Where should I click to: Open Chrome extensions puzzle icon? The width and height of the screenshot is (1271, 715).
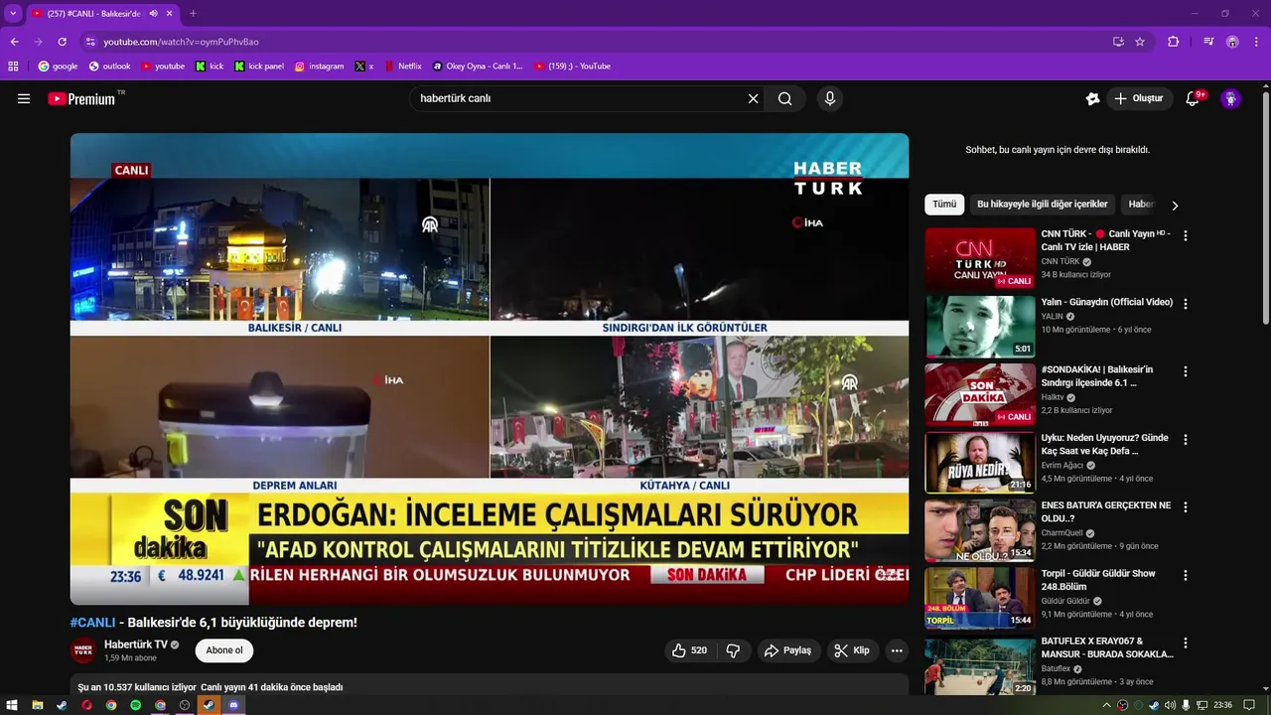[x=1173, y=42]
